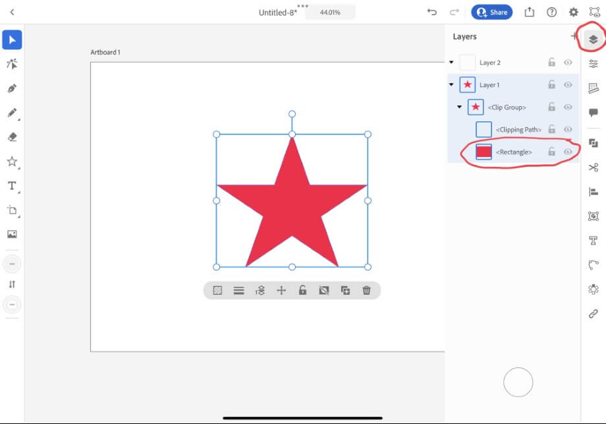Hide the Rectangle item

(x=568, y=152)
